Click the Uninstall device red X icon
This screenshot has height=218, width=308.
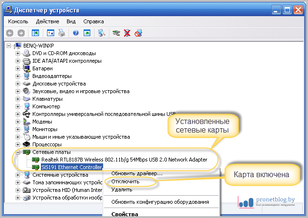[x=127, y=33]
